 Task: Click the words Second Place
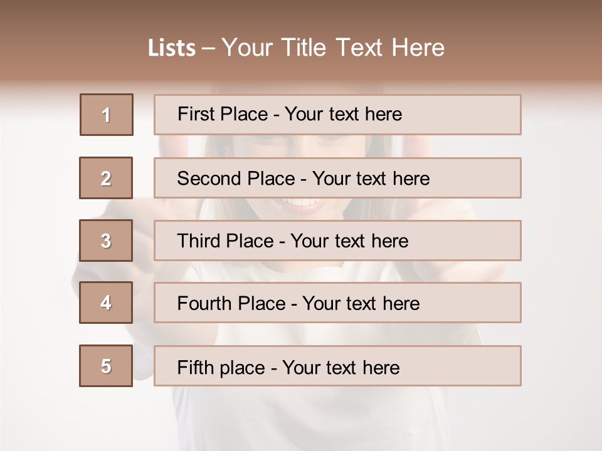point(236,179)
